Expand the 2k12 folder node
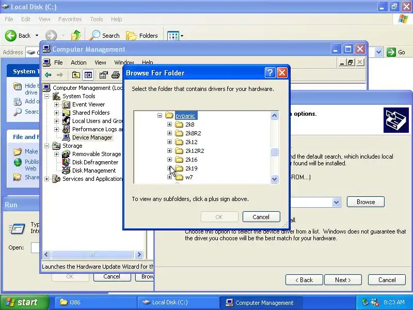413x310 pixels. click(x=170, y=142)
